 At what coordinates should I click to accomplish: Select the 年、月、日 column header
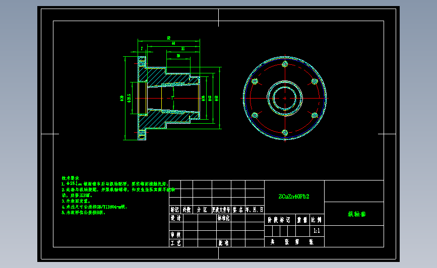[255, 210]
